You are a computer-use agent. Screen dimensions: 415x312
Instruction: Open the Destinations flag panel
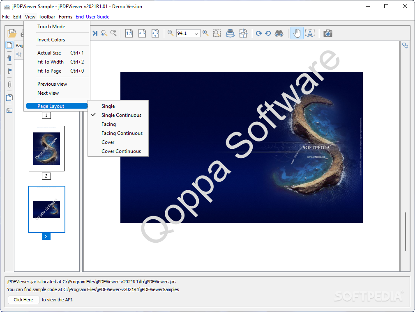click(9, 71)
